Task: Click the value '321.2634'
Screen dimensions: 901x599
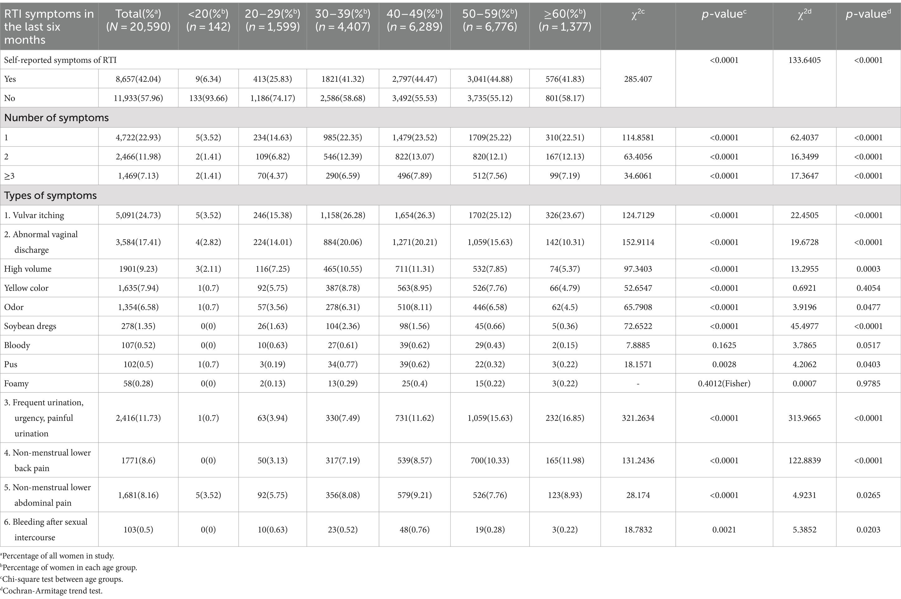Action: pos(638,418)
